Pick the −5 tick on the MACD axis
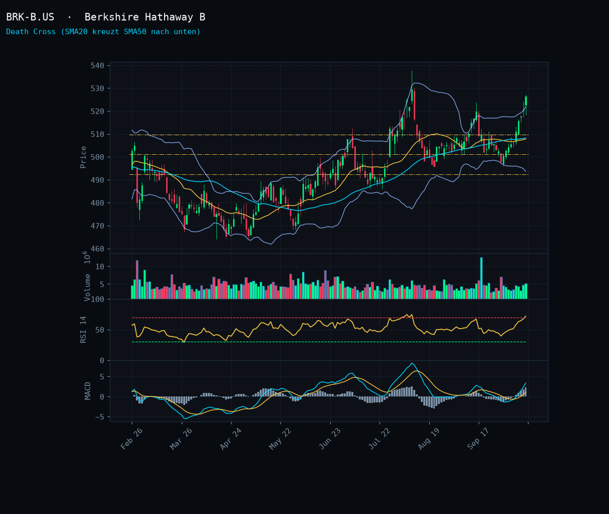 point(100,417)
